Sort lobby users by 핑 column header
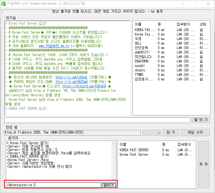Image resolution: width=215 pixels, height=193 pixels. (x=165, y=24)
